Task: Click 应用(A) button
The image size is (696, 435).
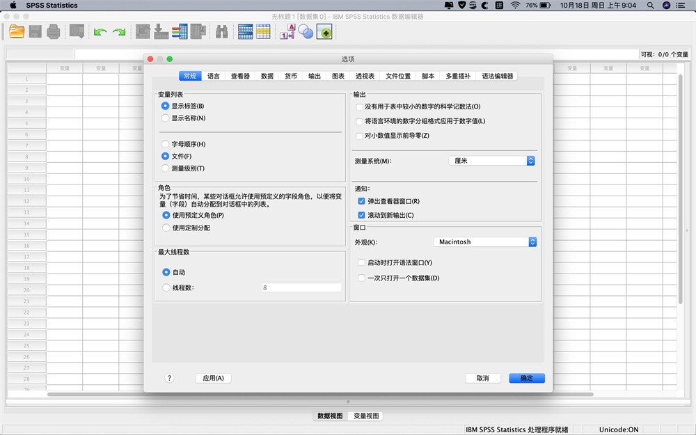Action: pyautogui.click(x=213, y=378)
